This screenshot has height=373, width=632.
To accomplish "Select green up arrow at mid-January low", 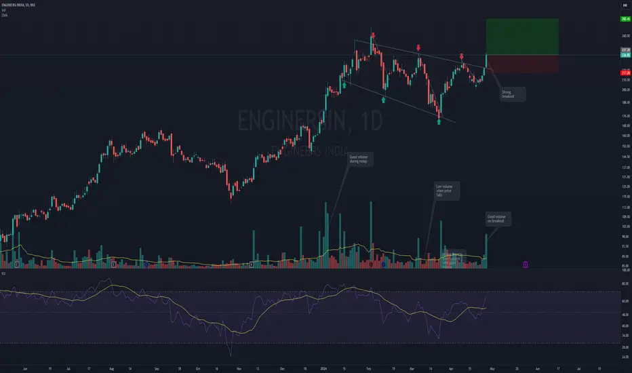I will 344,85.
